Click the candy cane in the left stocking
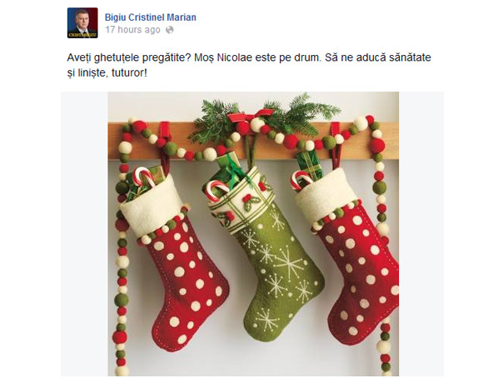Viewport: 503px width, 378px height. (143, 177)
